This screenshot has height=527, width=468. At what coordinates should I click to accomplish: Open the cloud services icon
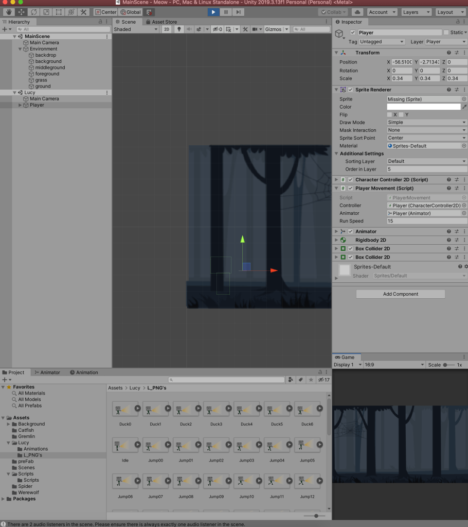coord(357,12)
